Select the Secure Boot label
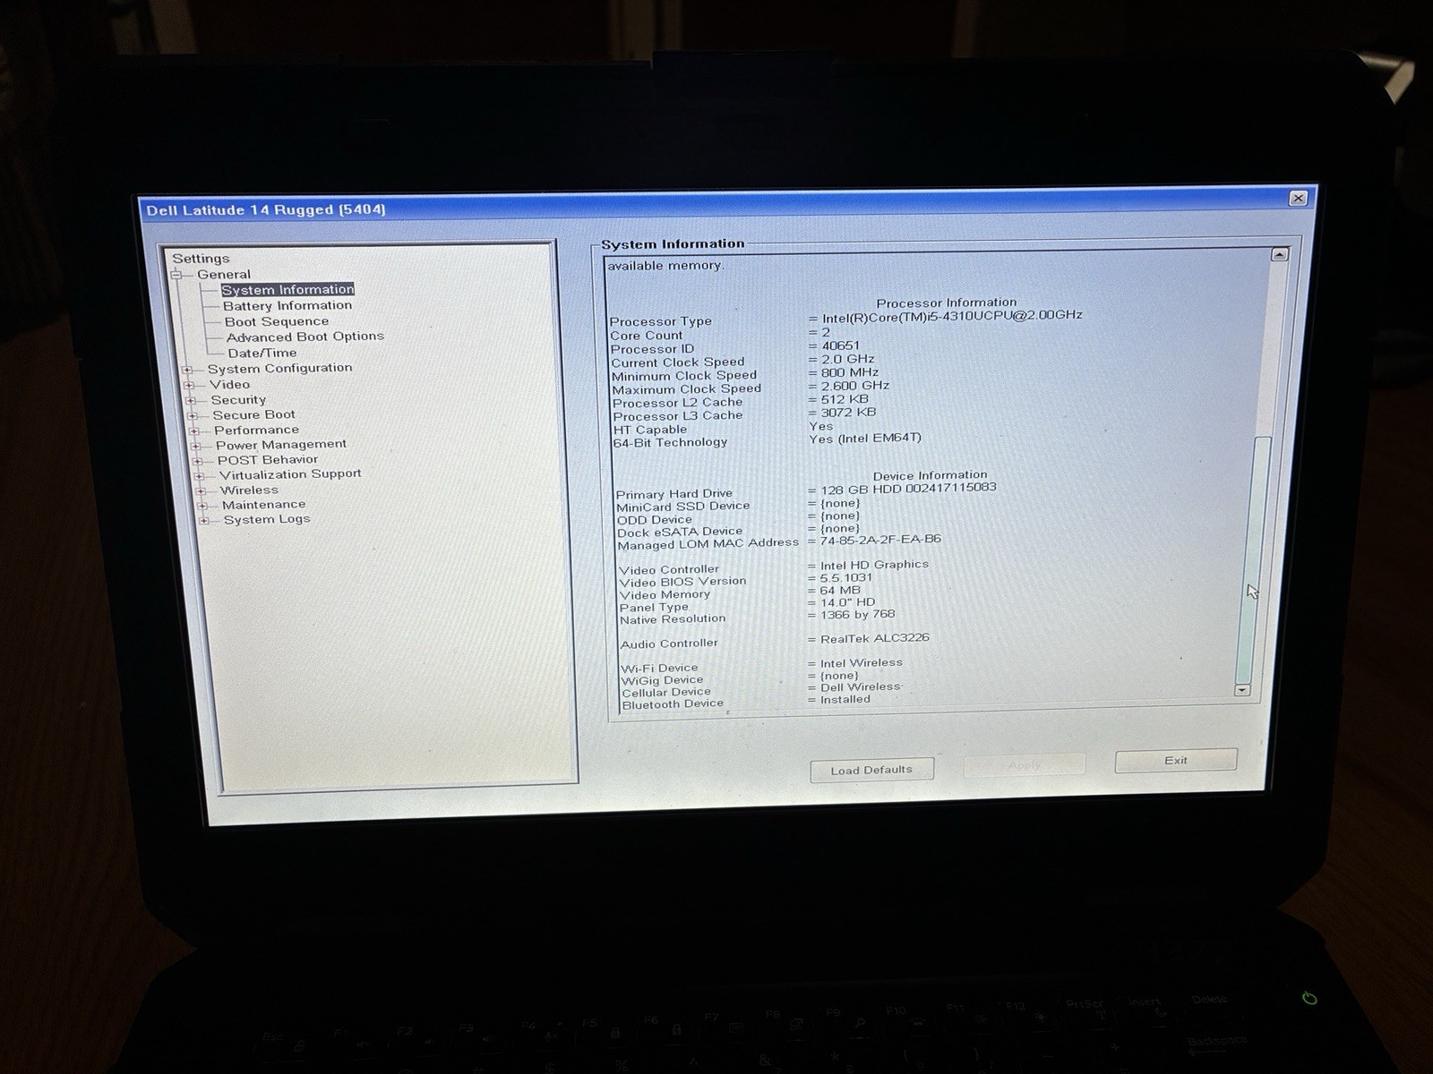 click(x=254, y=414)
